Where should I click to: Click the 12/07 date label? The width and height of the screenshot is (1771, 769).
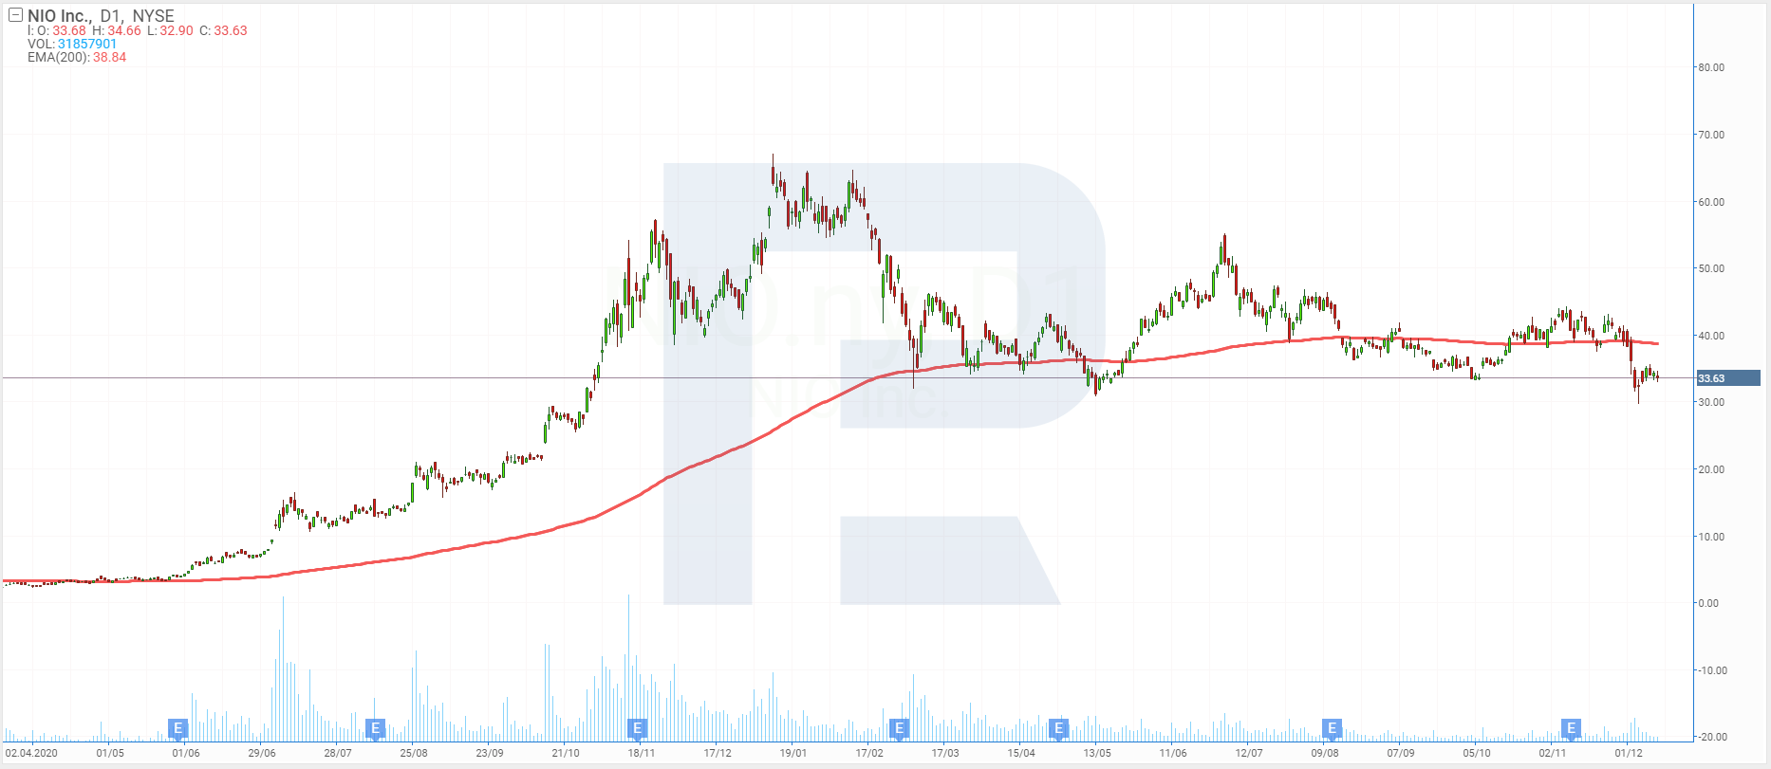coord(1249,754)
